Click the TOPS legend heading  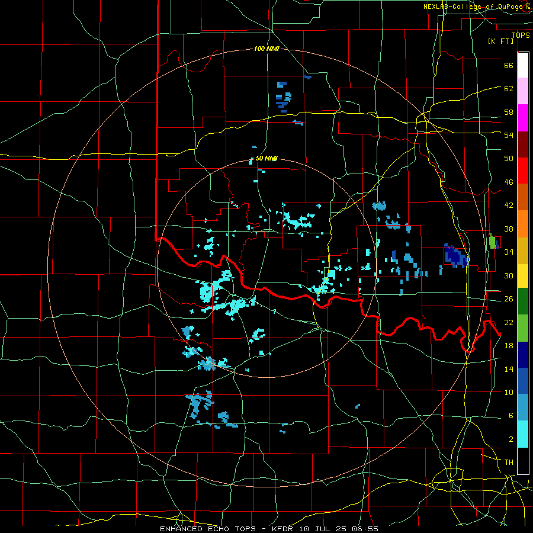(521, 36)
